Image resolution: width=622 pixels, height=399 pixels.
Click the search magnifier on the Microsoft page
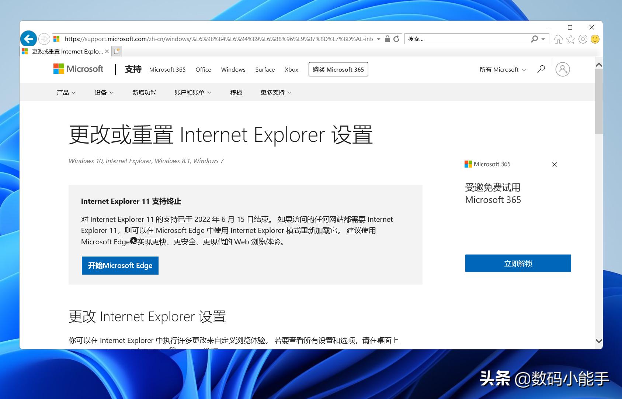click(541, 69)
